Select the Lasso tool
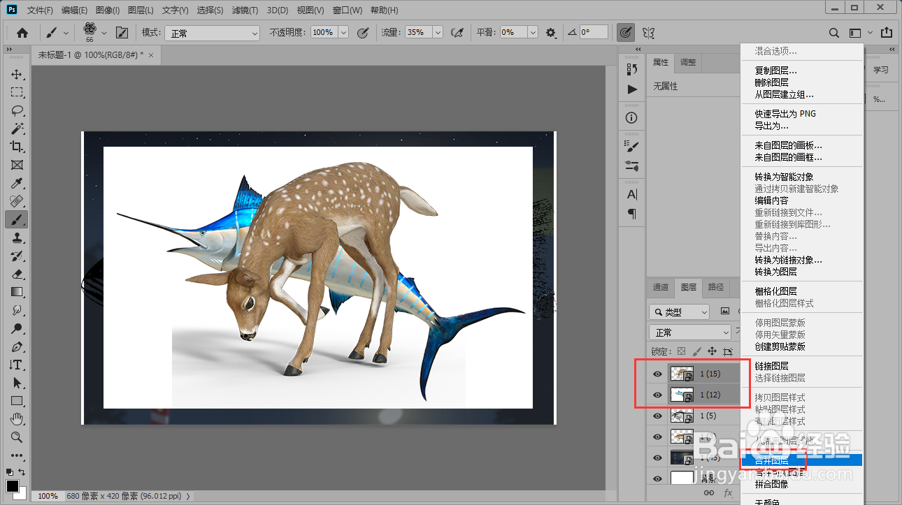Viewport: 902px width, 505px height. click(x=17, y=111)
